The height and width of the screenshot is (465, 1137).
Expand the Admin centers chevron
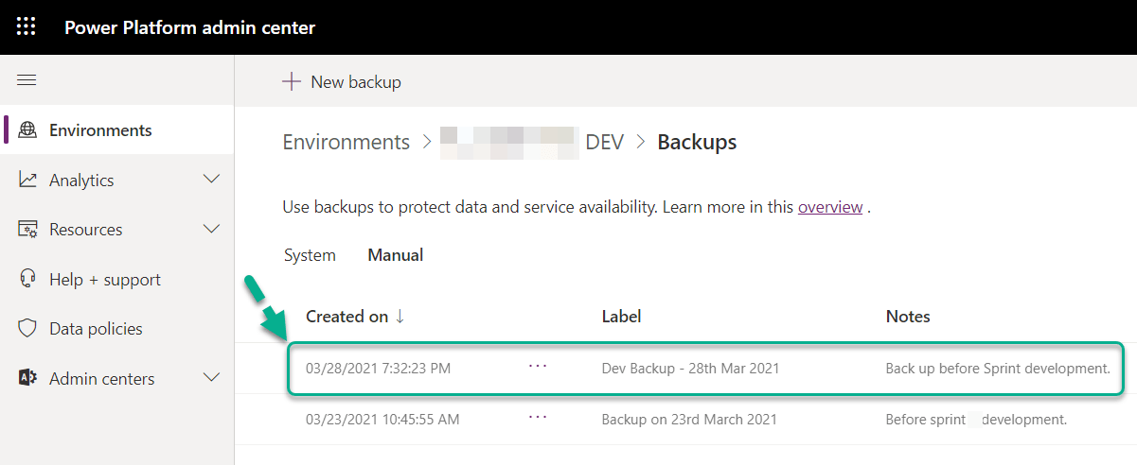pos(212,378)
